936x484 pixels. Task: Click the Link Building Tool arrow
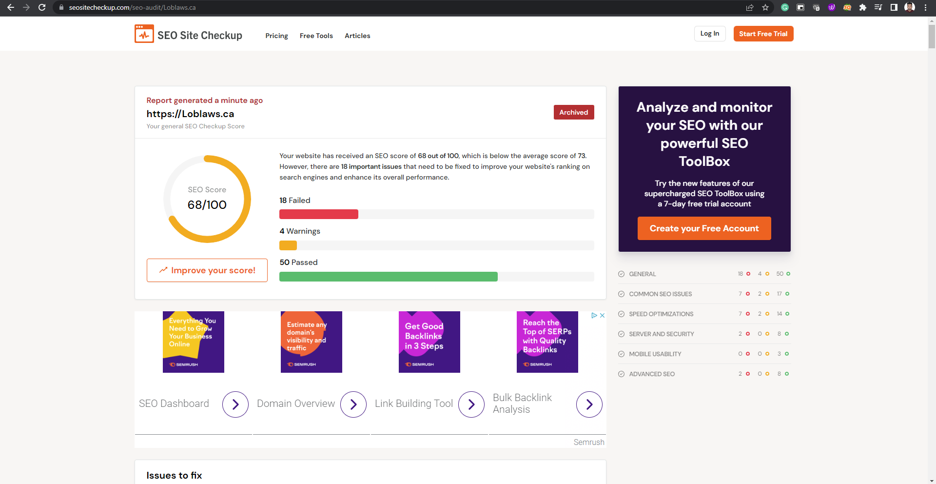[x=471, y=404]
